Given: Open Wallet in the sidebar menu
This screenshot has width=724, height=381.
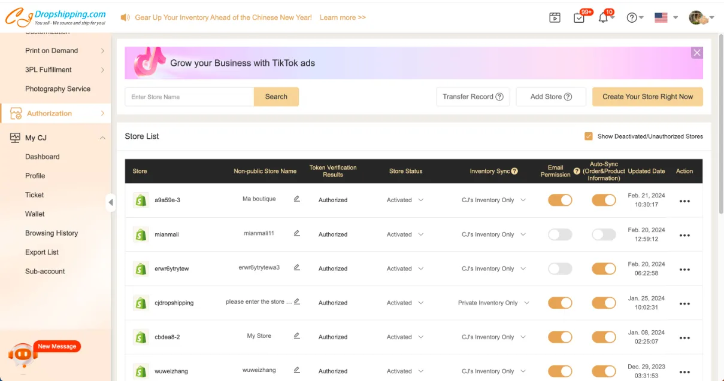Looking at the screenshot, I should pyautogui.click(x=35, y=214).
